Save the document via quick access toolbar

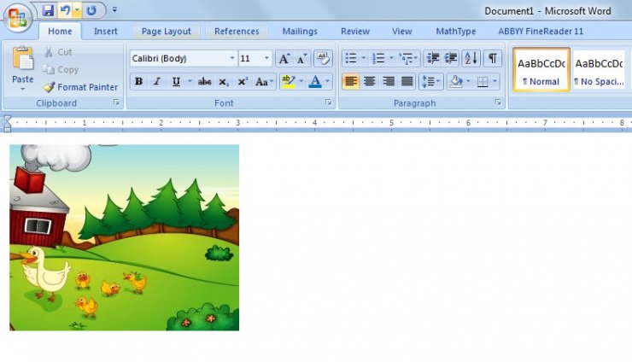(x=48, y=10)
